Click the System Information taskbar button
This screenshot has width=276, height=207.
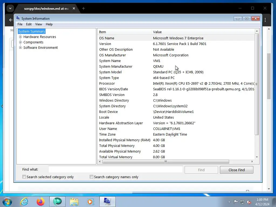107,202
